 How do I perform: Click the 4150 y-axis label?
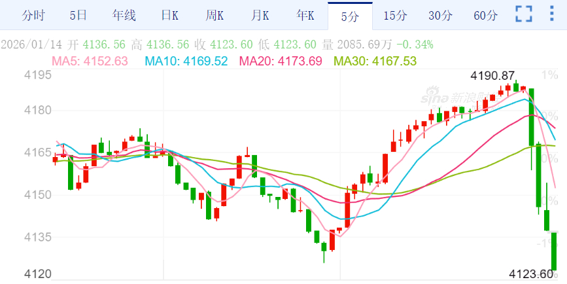[x=38, y=195]
